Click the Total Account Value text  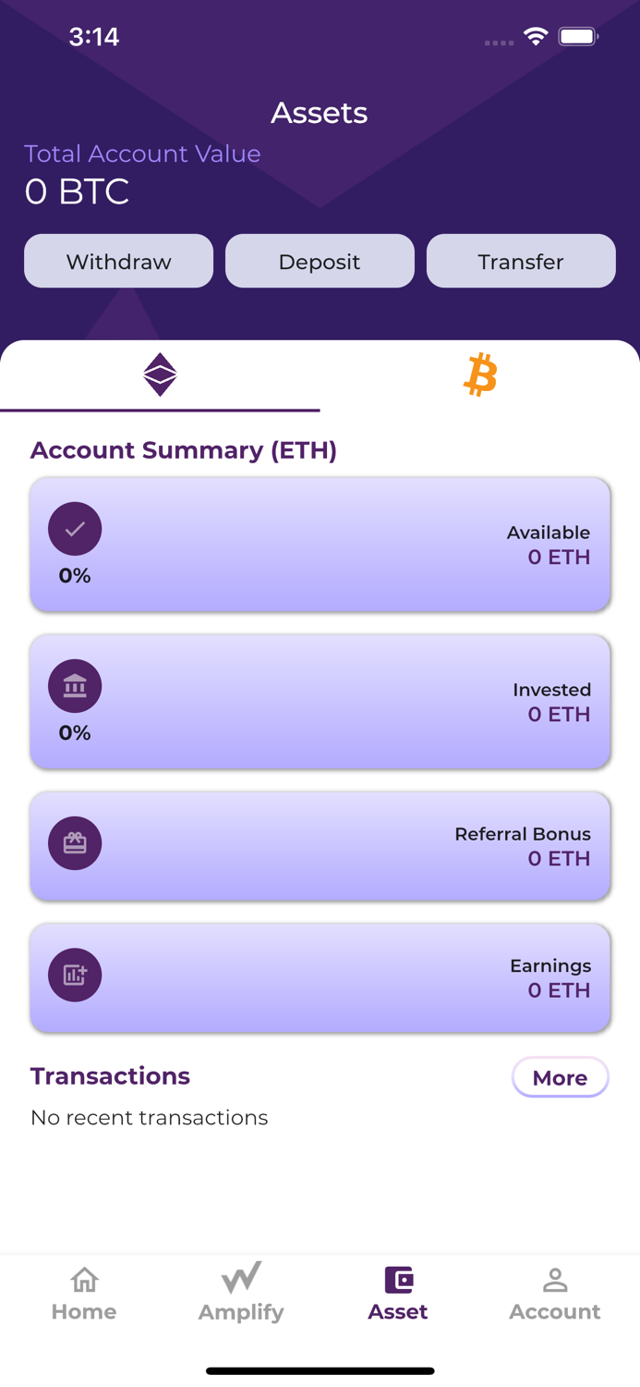pos(142,153)
